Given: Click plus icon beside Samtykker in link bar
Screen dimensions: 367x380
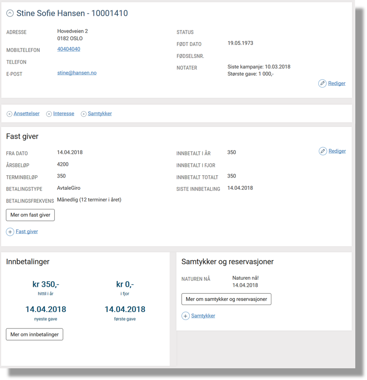Looking at the screenshot, I should click(x=83, y=114).
